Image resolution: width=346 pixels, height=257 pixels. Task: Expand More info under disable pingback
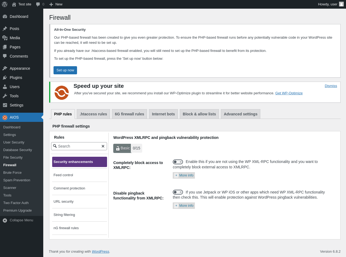(x=184, y=206)
